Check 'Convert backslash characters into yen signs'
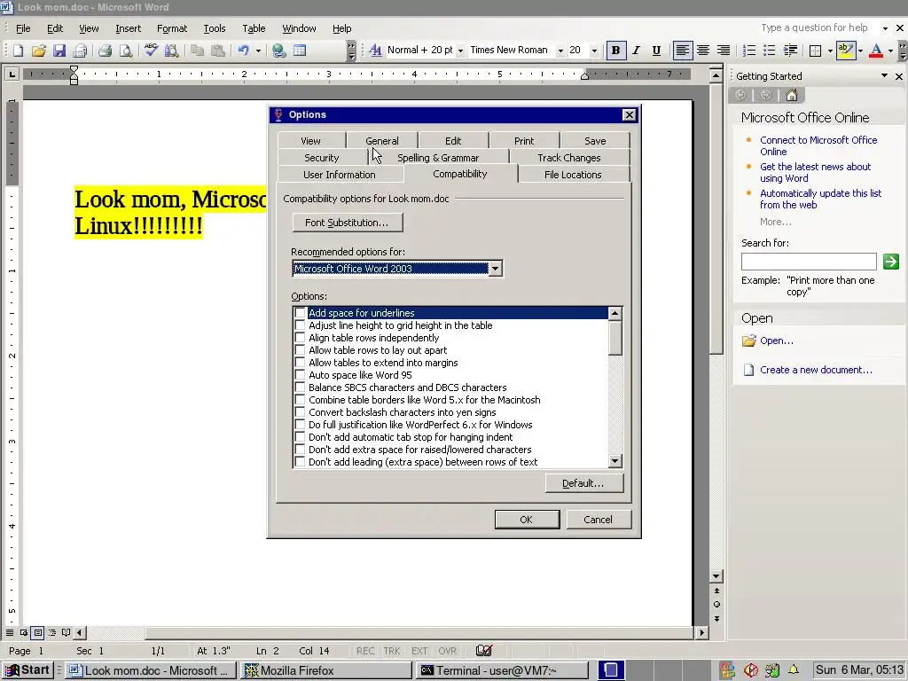 click(300, 412)
